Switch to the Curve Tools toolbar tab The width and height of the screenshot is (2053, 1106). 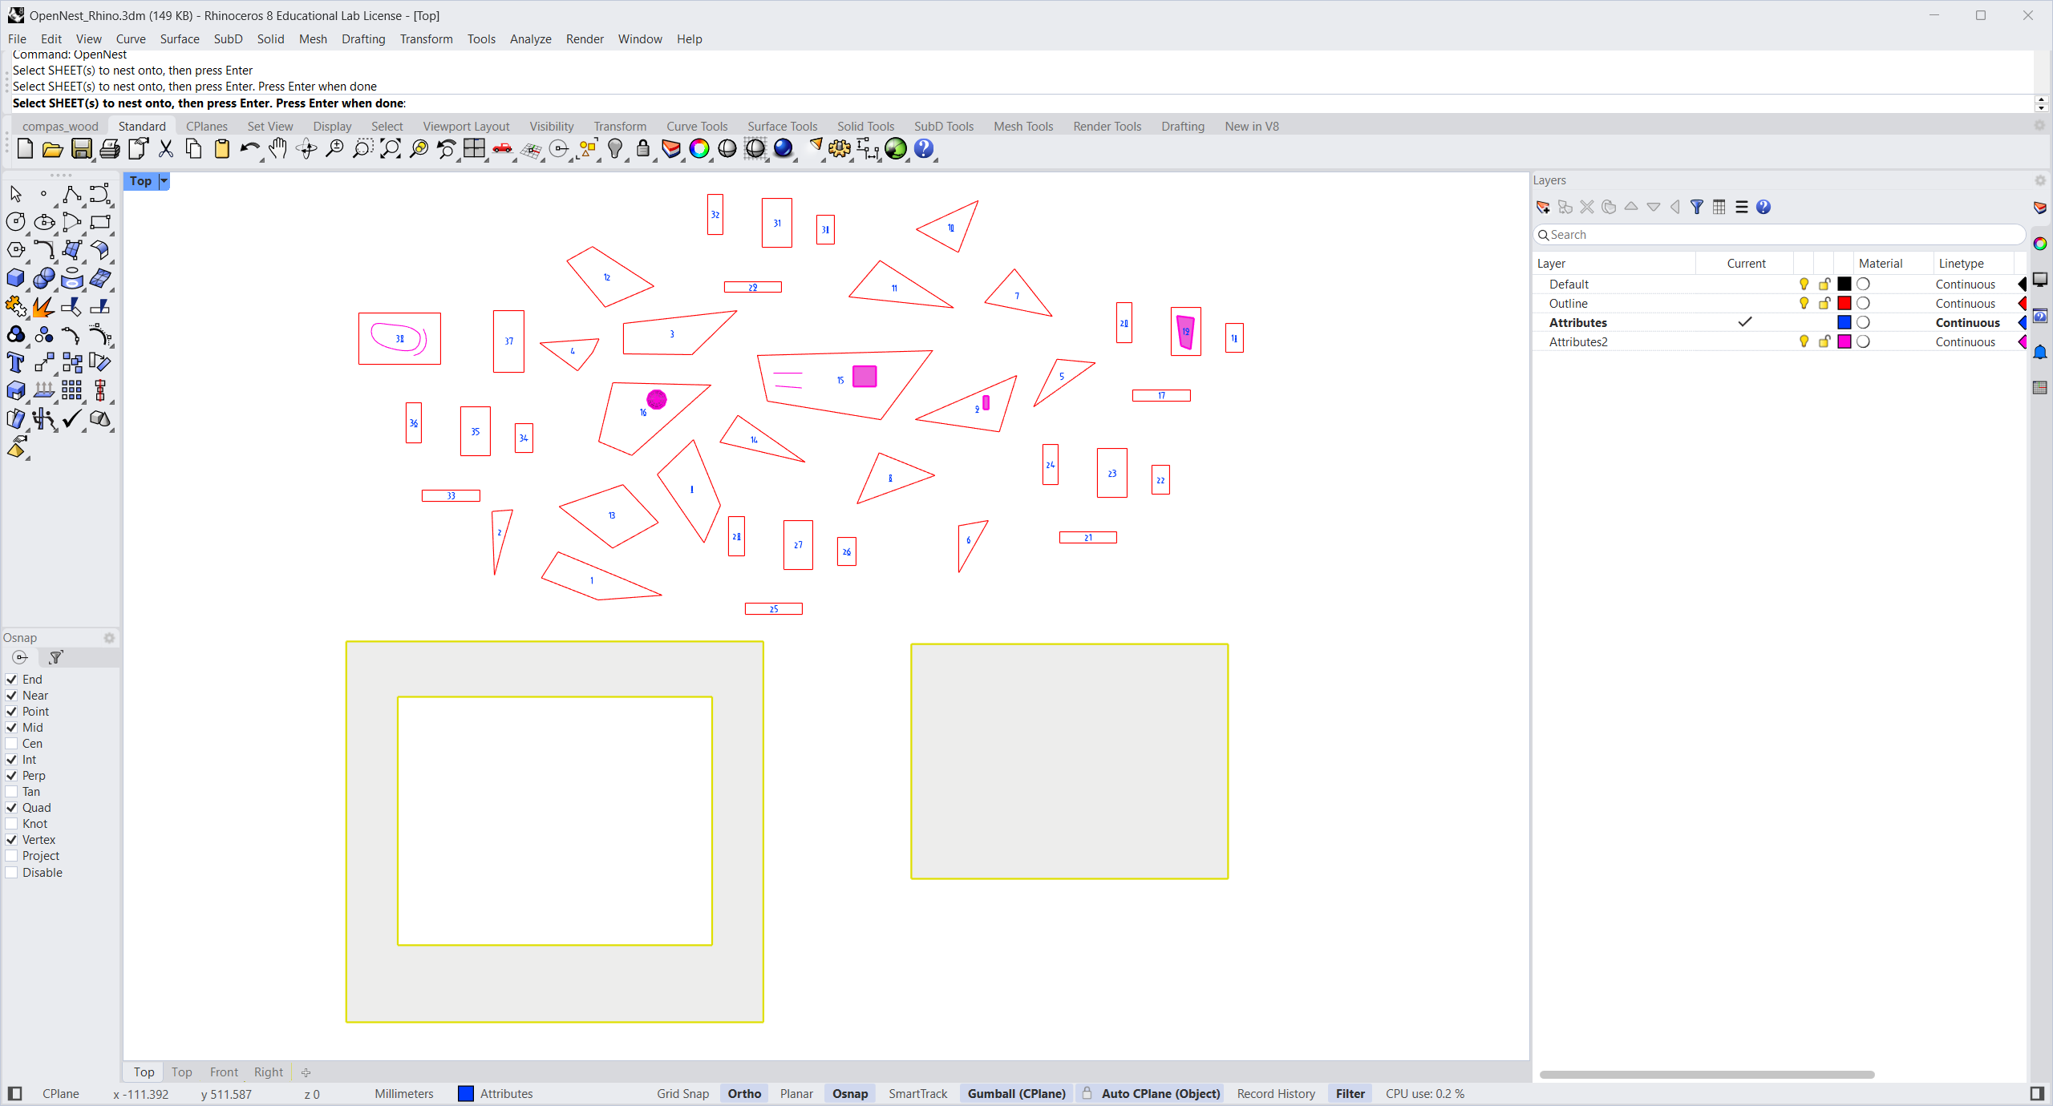(697, 127)
